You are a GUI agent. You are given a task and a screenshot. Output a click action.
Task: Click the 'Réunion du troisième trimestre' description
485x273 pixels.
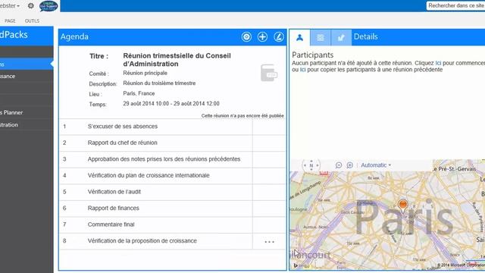click(x=159, y=83)
